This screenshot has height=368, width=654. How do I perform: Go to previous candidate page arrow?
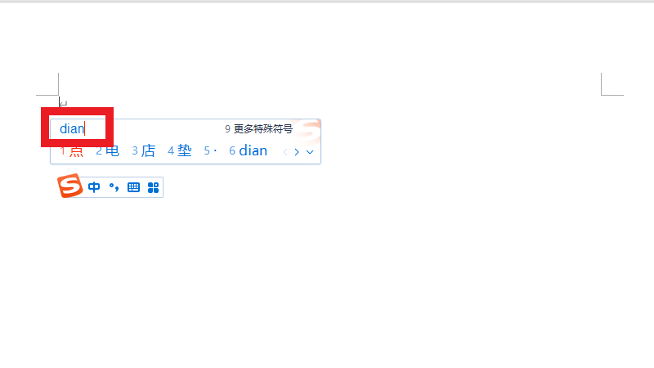point(285,152)
